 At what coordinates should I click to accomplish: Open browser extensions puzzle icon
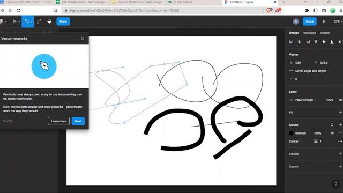click(307, 10)
